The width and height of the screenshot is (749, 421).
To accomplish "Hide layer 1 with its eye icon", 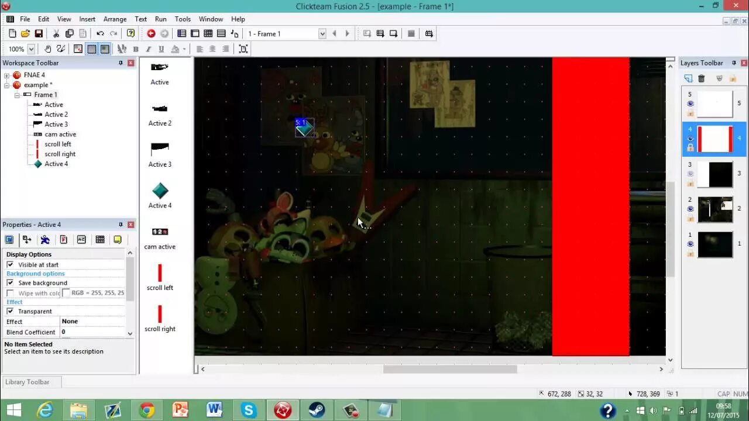I will tap(690, 244).
